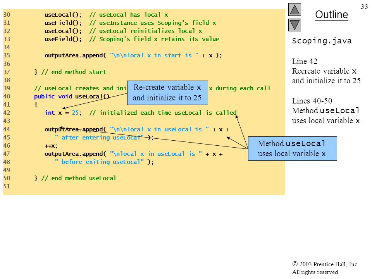Click line number 51 in the code
The image size is (372, 279).
point(7,186)
